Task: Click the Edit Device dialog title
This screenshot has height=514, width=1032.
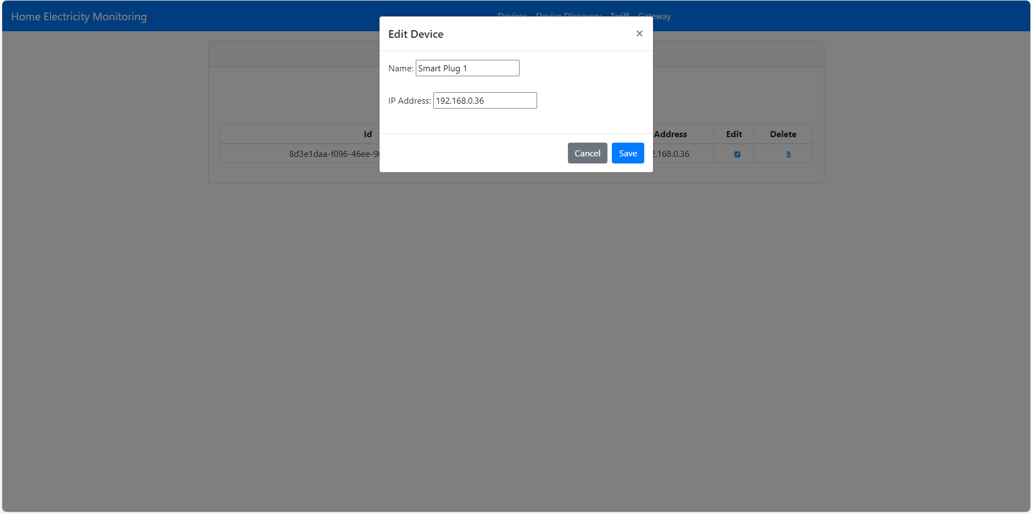Action: [416, 33]
